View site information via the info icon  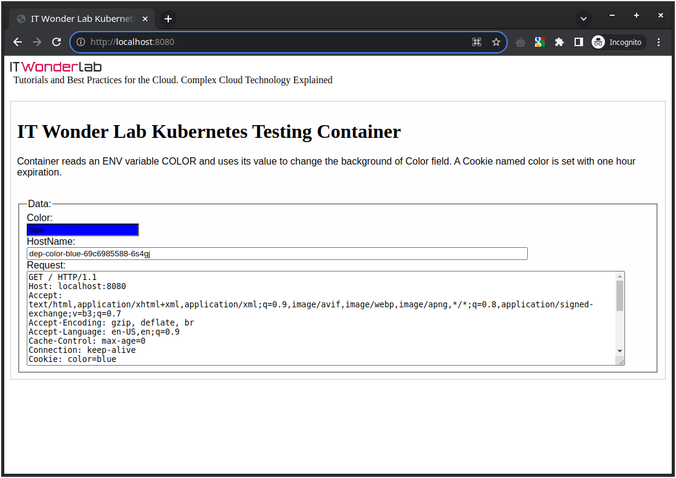pos(81,42)
